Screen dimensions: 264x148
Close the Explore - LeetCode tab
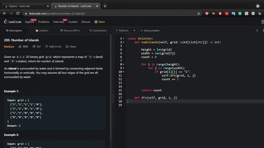[x=48, y=6]
